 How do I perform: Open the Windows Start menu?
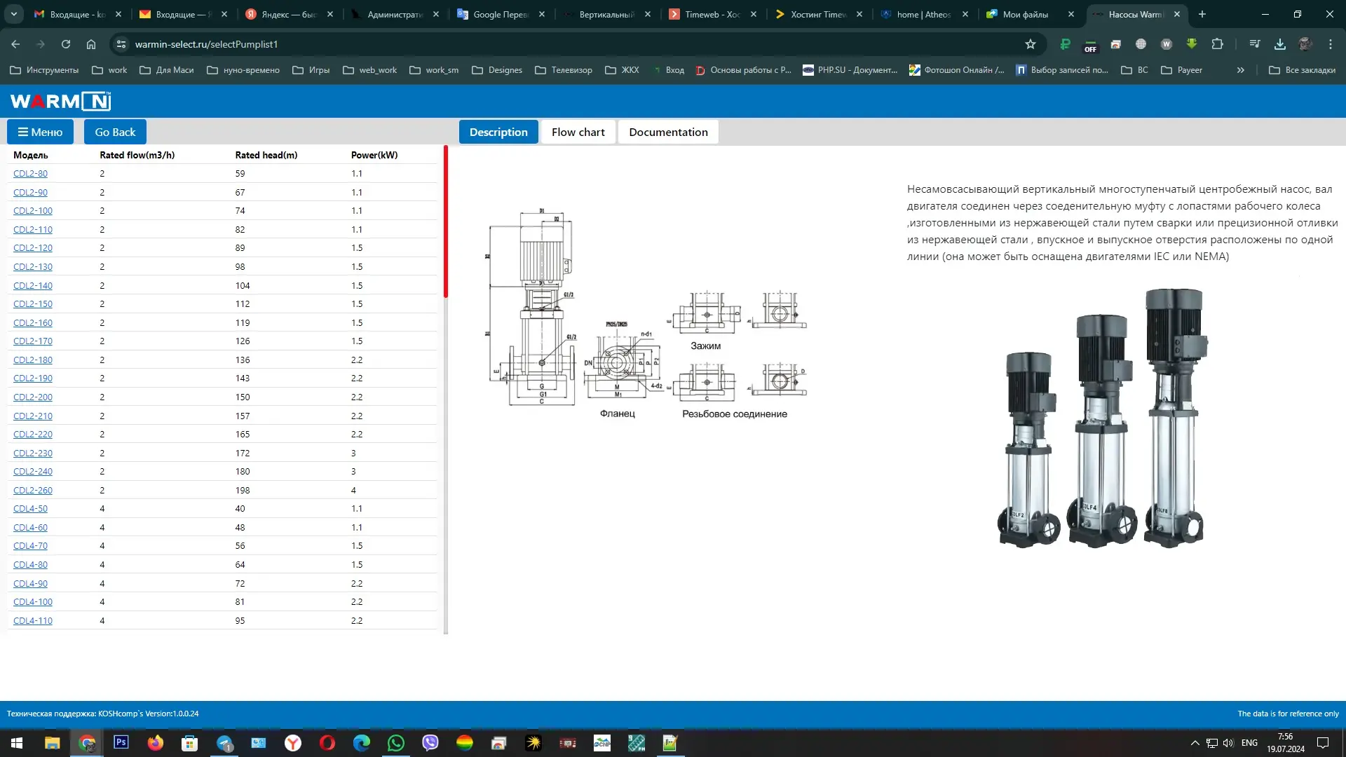point(17,743)
